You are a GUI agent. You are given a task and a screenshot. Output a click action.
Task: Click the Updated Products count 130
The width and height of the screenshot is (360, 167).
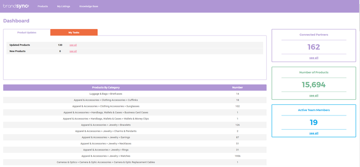pyautogui.click(x=60, y=45)
